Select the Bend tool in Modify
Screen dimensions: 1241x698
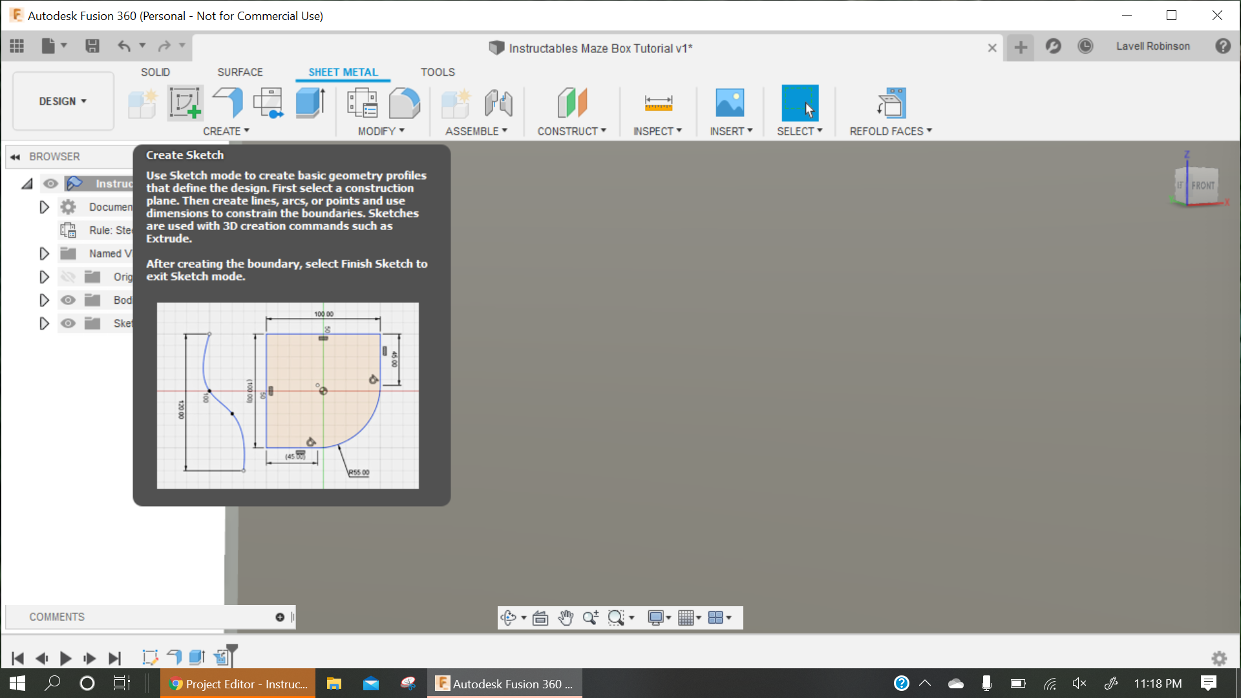[x=405, y=103]
